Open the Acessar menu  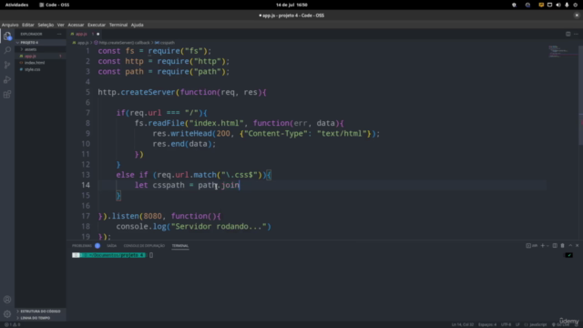(x=76, y=25)
